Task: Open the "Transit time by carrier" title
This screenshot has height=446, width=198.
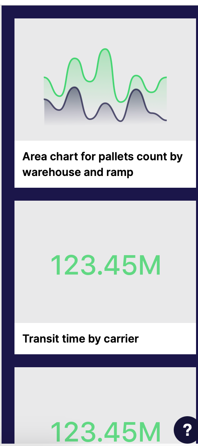Action: (x=80, y=339)
